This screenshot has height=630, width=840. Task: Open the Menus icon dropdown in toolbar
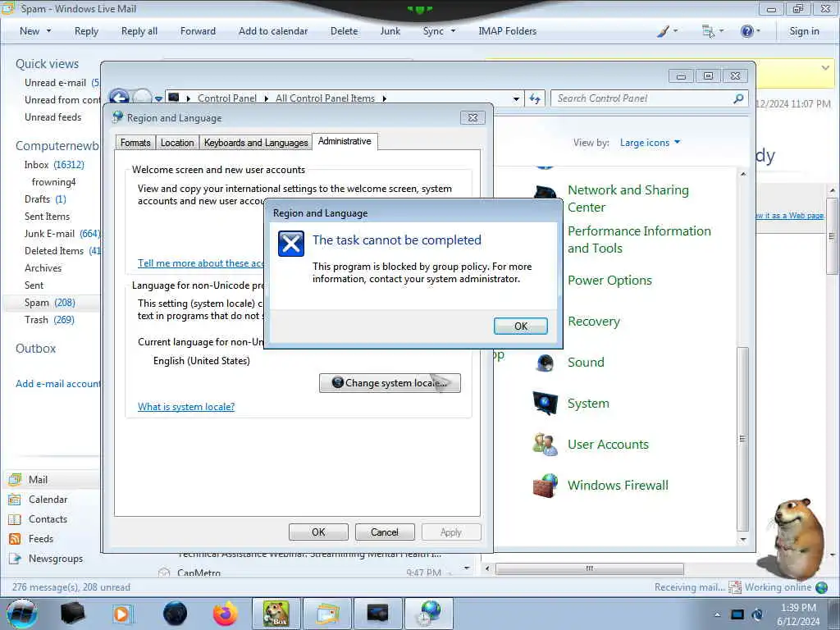713,31
